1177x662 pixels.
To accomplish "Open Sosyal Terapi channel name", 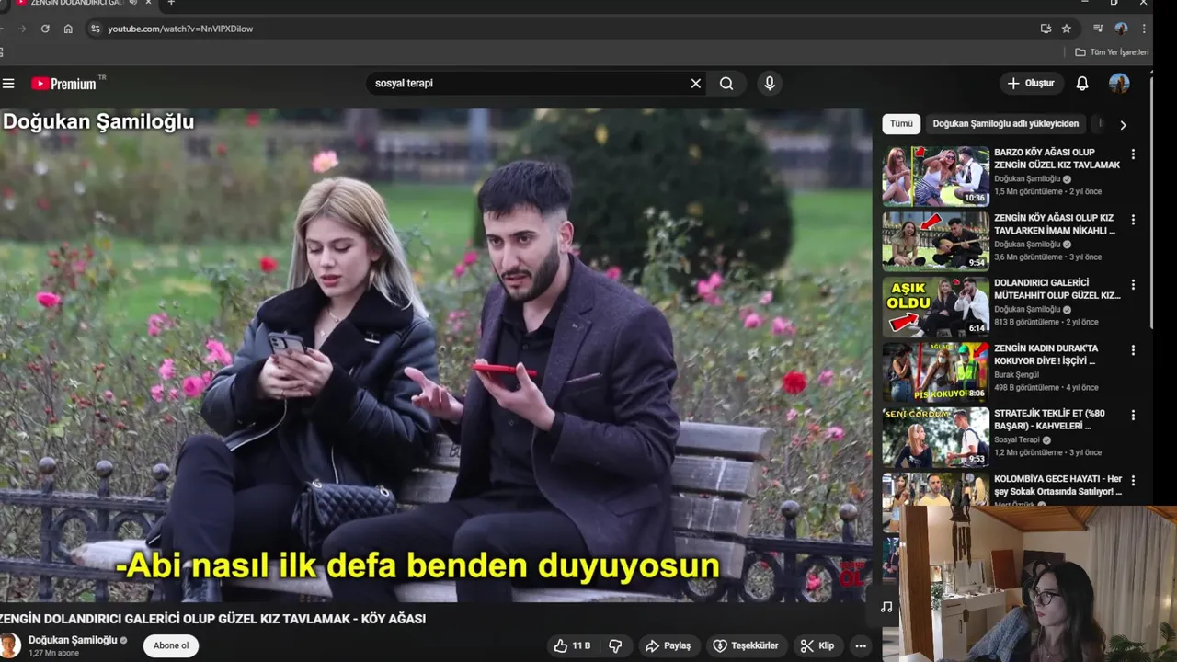I will [1016, 440].
